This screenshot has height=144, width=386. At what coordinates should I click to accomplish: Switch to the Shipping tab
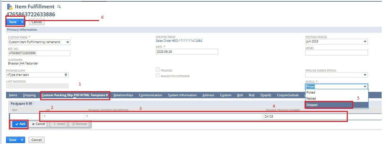[29, 95]
